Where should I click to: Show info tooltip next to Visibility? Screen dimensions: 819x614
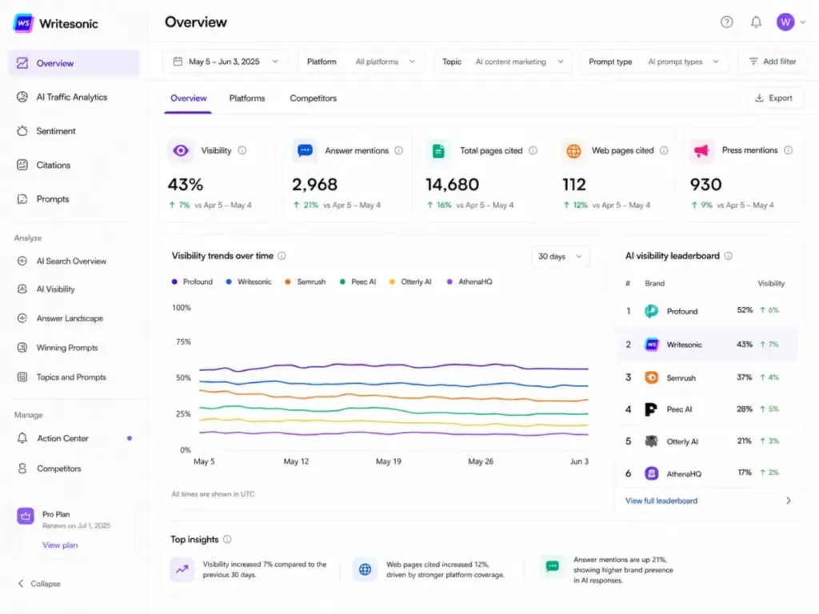coord(242,150)
